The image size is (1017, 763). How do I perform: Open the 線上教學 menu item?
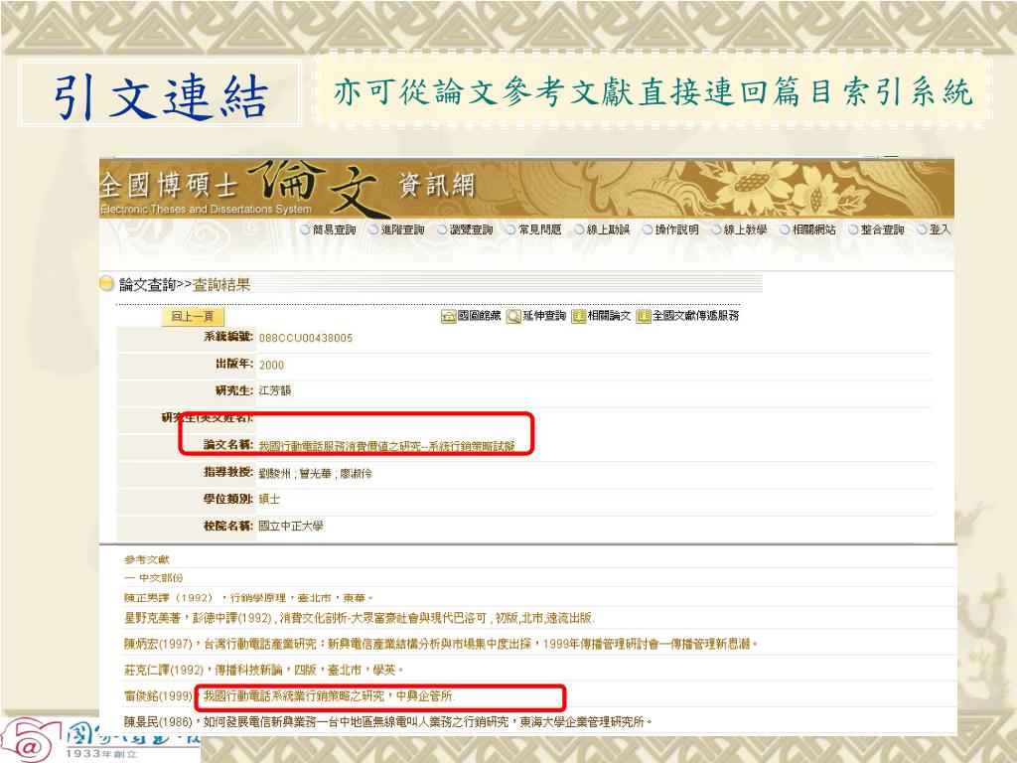pyautogui.click(x=745, y=229)
